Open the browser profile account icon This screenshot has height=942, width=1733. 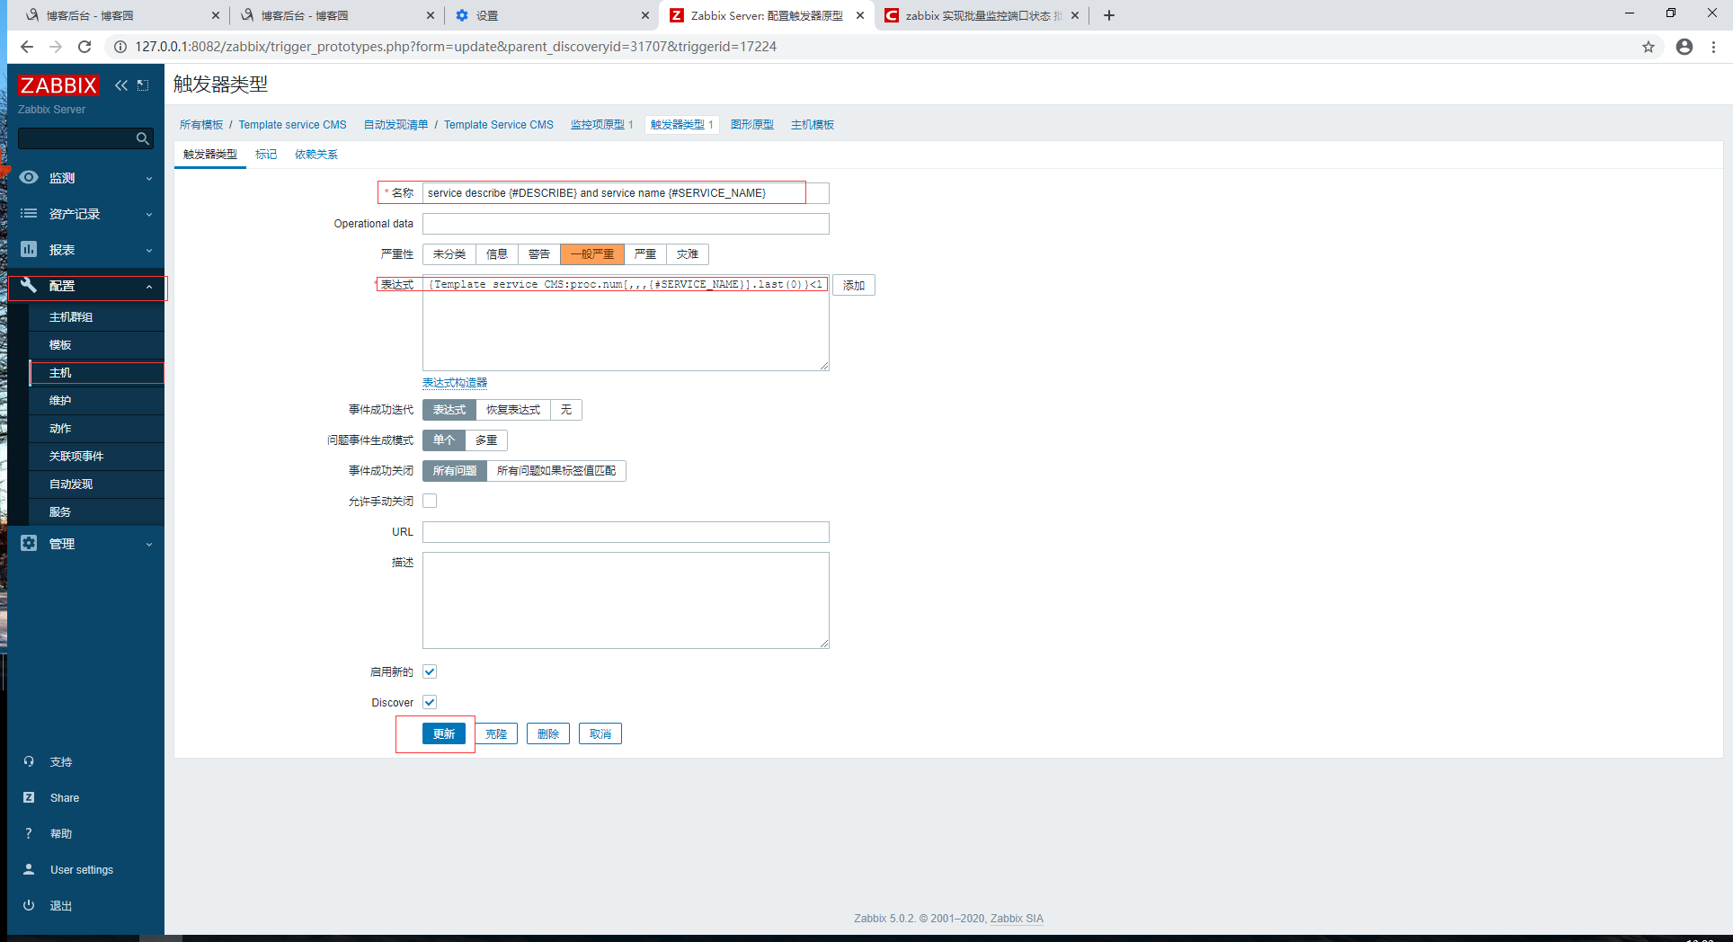pyautogui.click(x=1684, y=47)
